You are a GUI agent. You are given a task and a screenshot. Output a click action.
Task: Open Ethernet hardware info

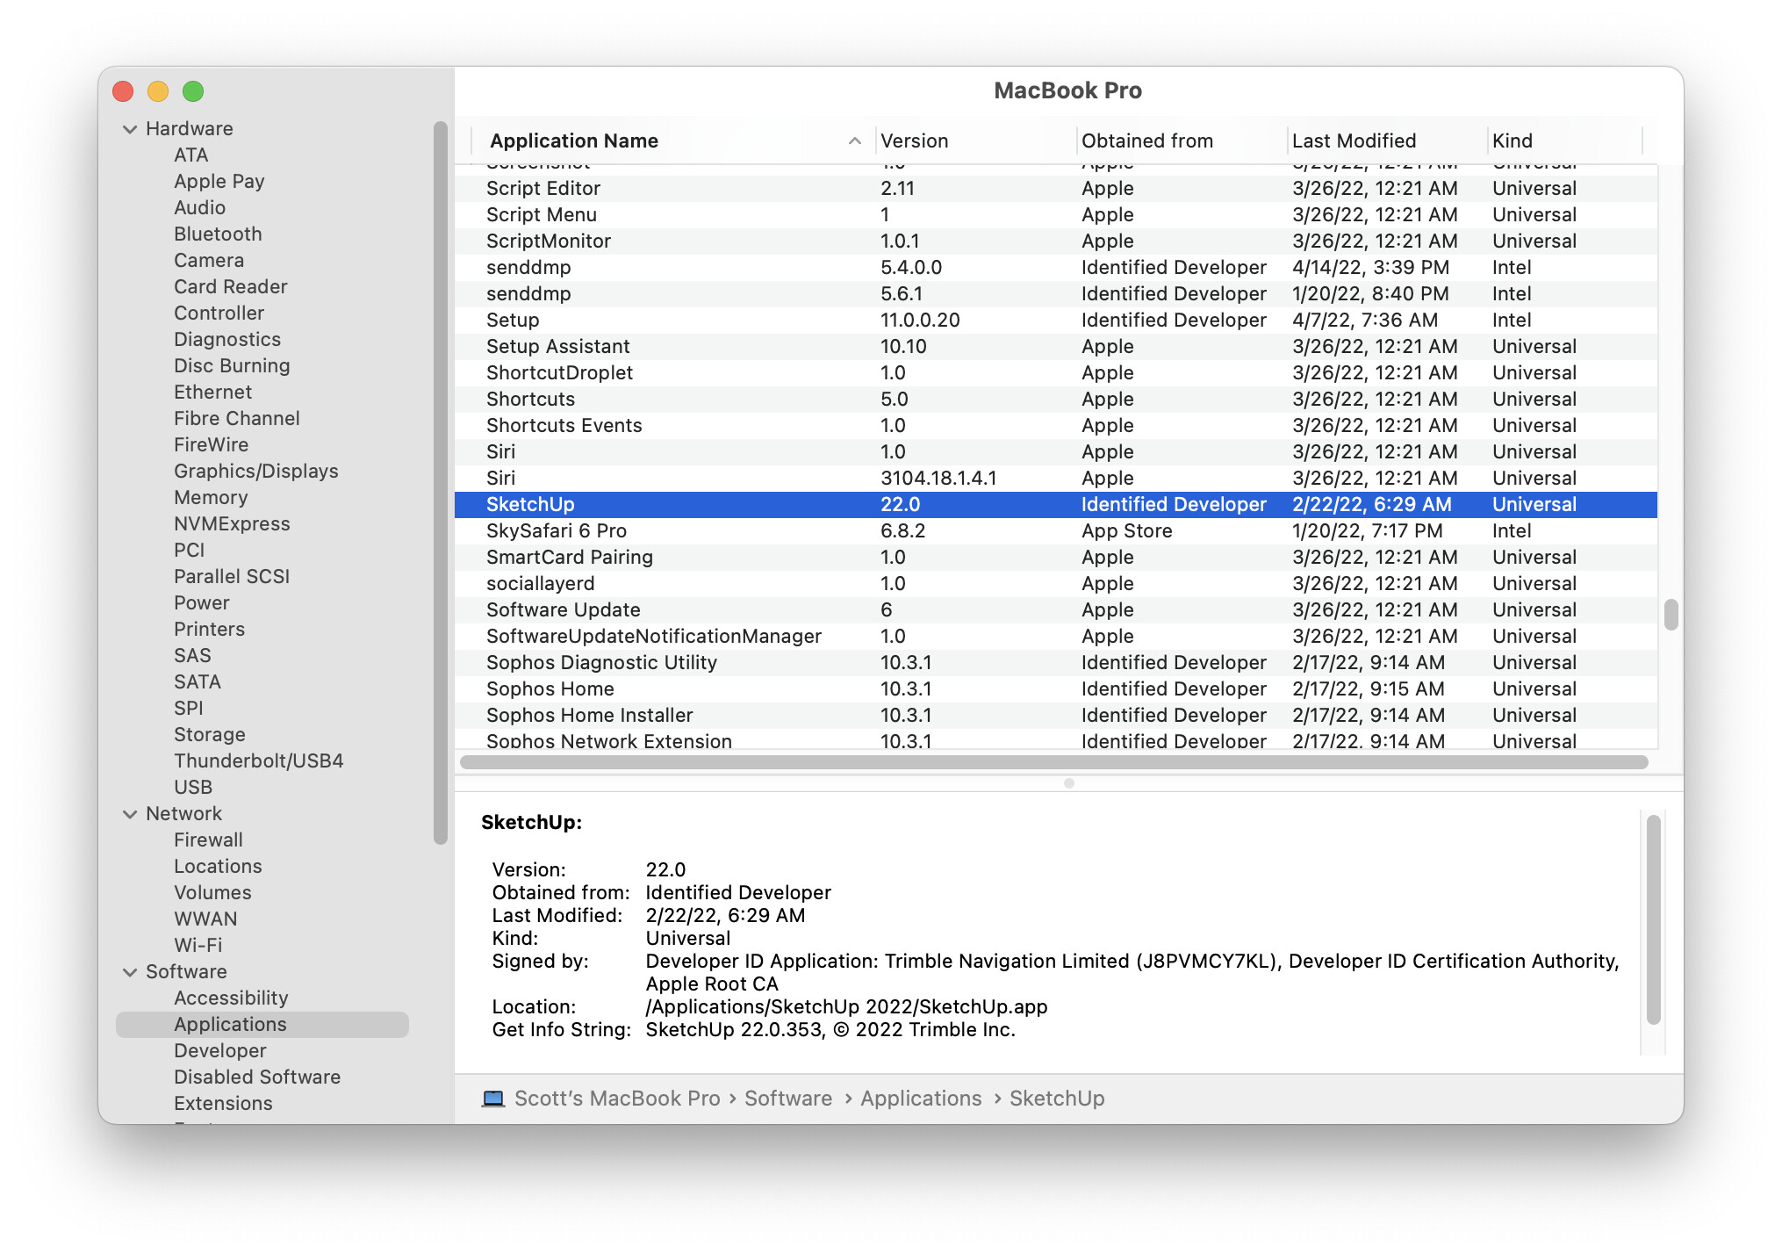(x=212, y=393)
